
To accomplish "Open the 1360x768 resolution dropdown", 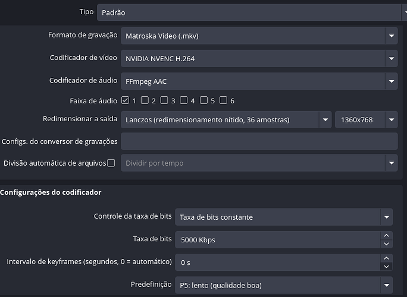I will click(366, 119).
